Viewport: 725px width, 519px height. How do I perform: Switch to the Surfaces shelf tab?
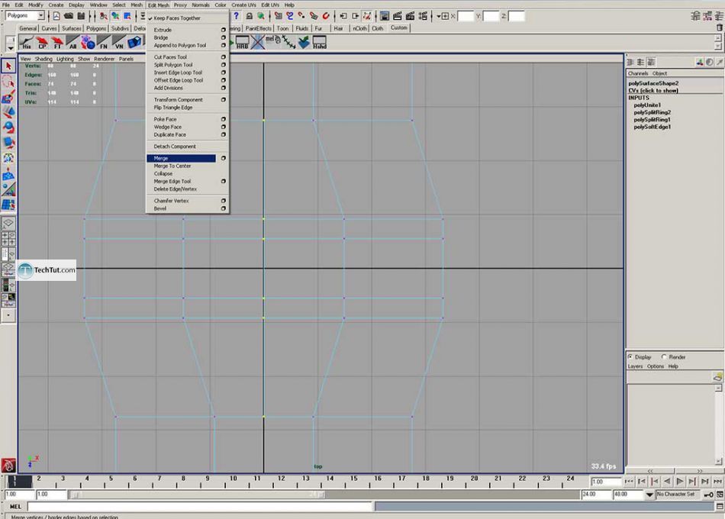point(72,28)
